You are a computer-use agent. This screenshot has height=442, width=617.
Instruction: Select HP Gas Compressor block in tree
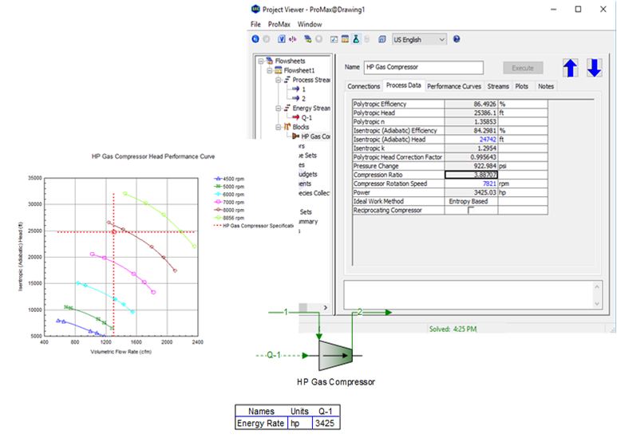coord(315,136)
